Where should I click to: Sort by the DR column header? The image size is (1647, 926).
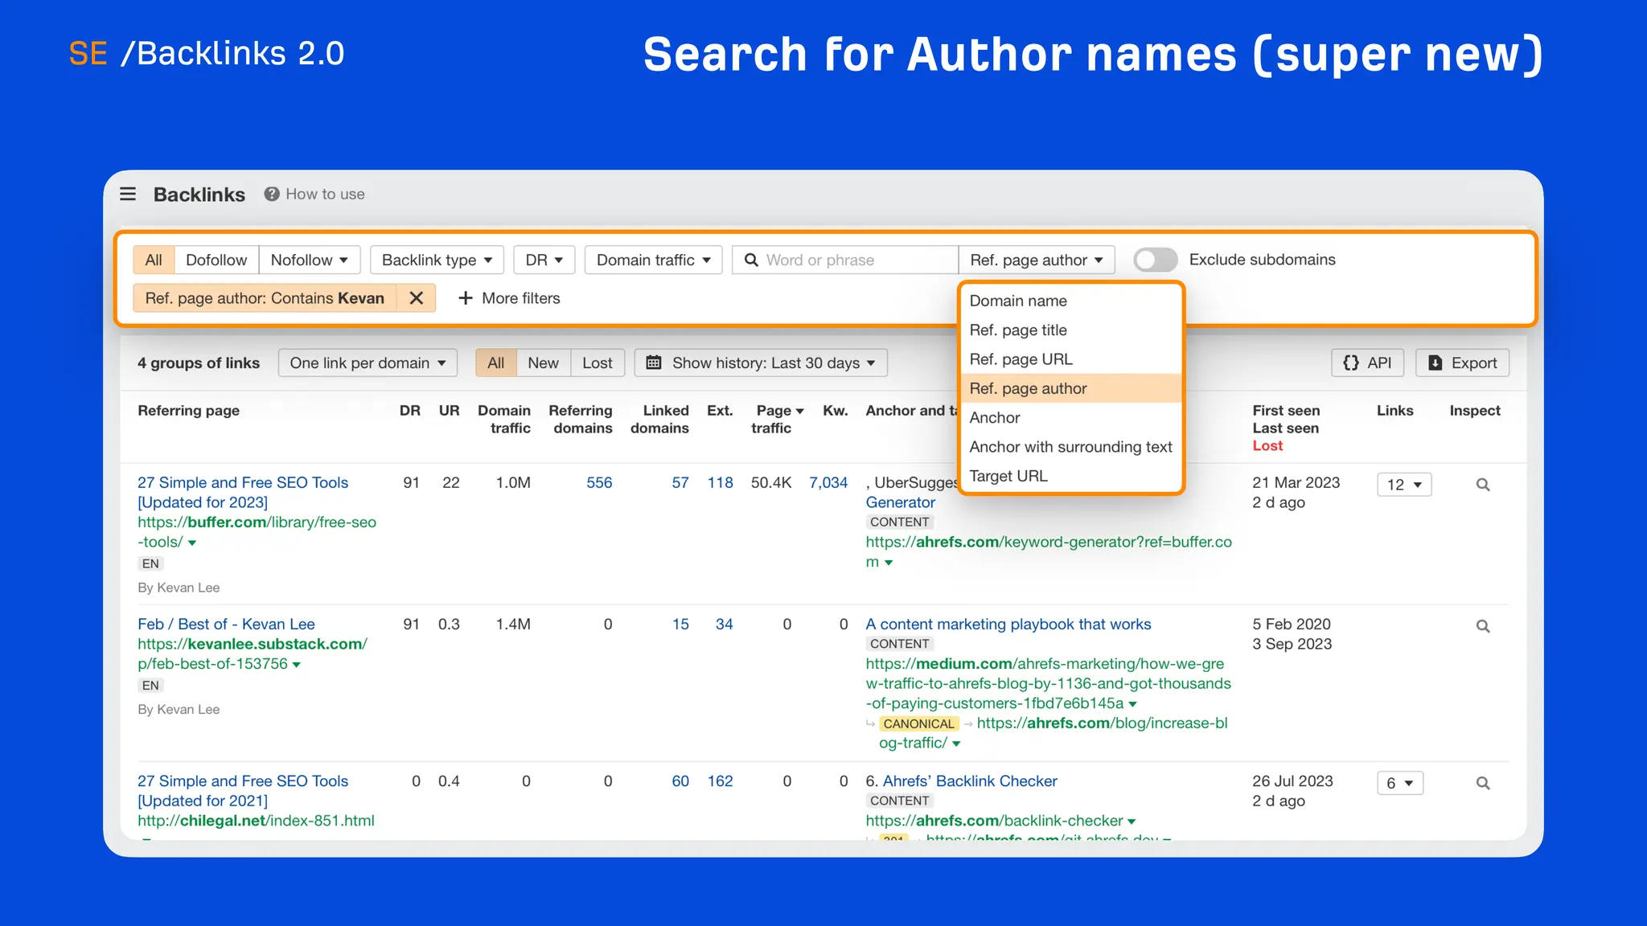click(410, 411)
